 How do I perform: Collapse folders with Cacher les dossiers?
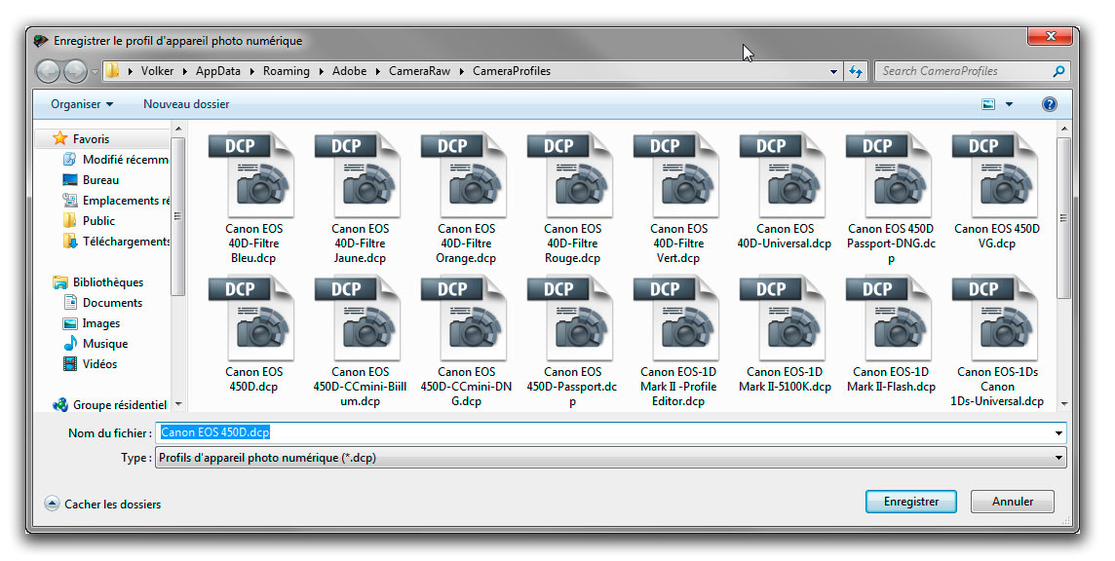tap(103, 505)
